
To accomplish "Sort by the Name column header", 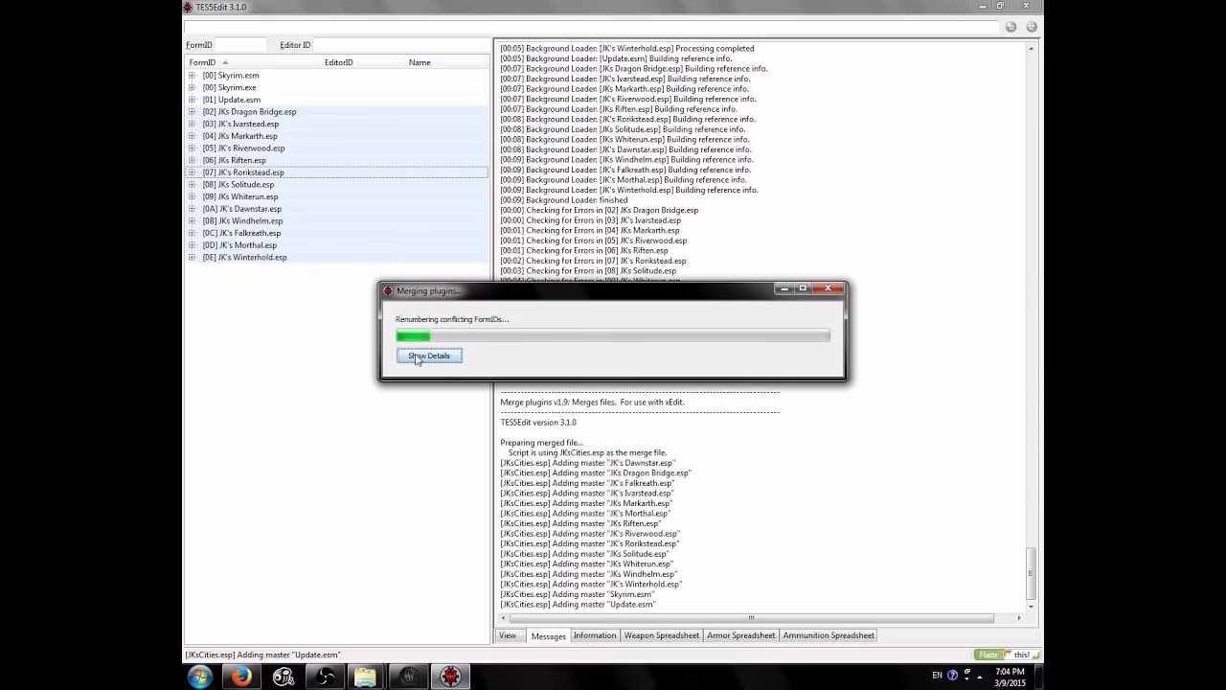I will click(x=446, y=62).
